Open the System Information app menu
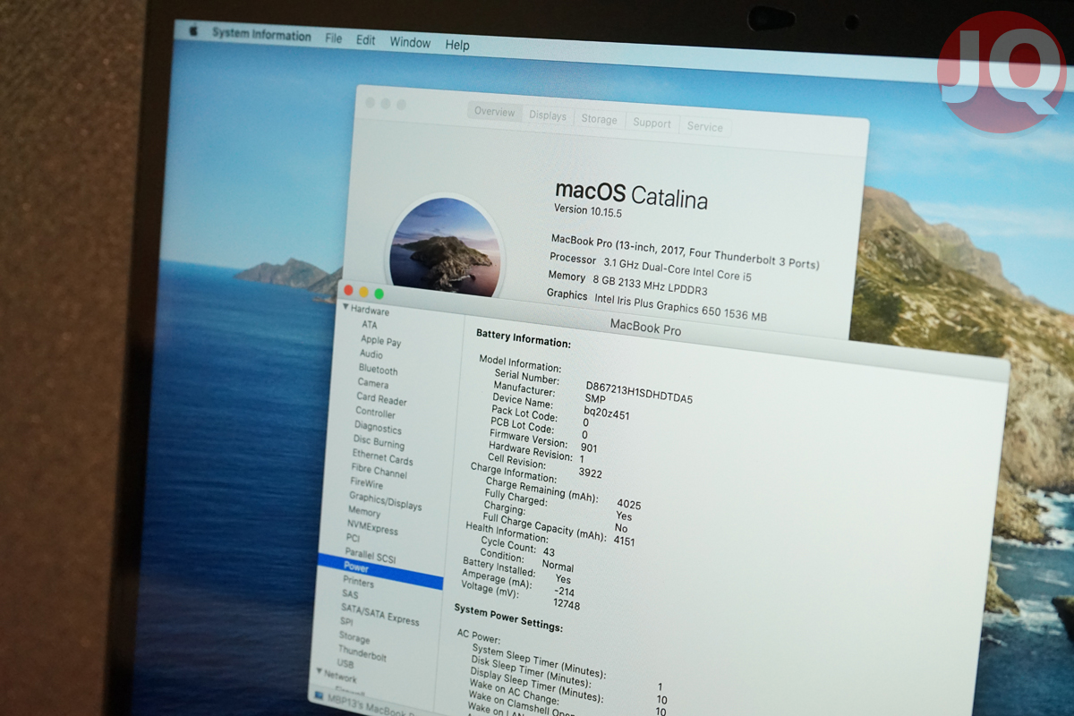The height and width of the screenshot is (716, 1074). (261, 35)
